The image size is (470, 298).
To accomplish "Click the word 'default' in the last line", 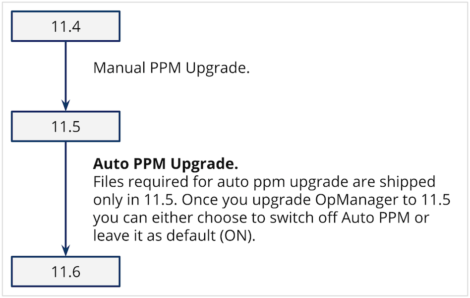I will click(x=191, y=235).
